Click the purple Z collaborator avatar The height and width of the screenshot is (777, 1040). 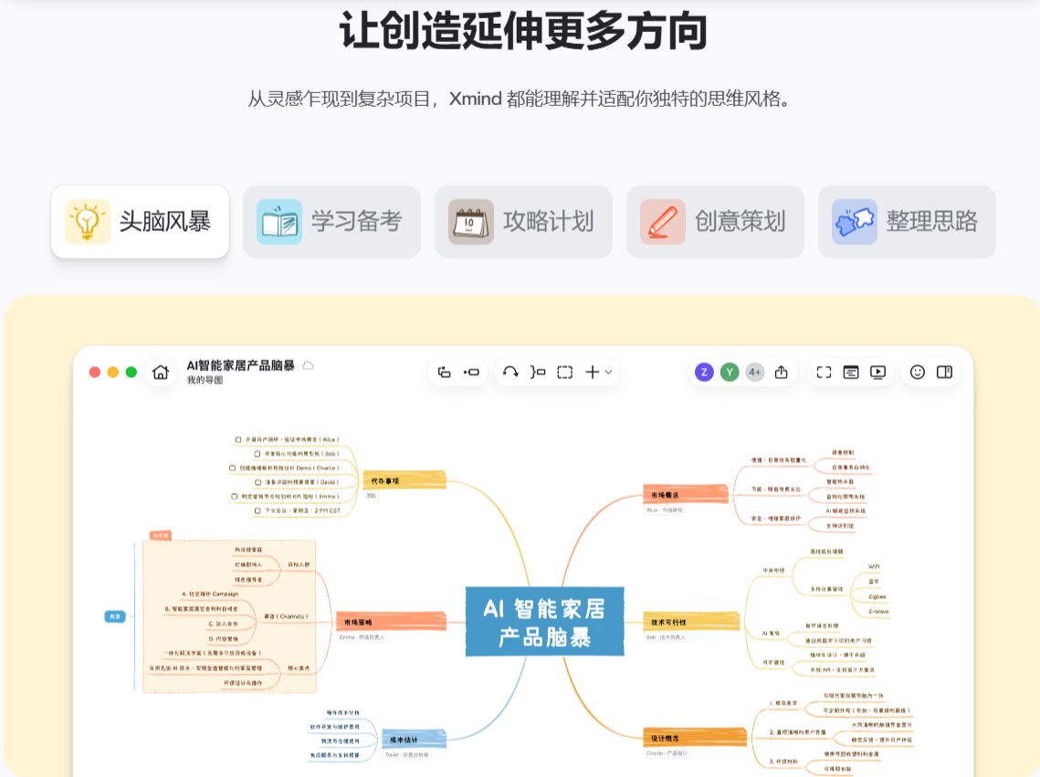pos(704,372)
